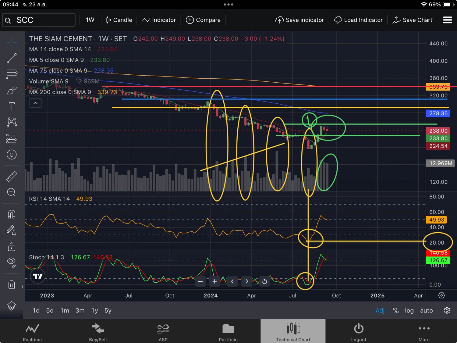457x343 pixels.
Task: Open the forecasting and position tools
Action: [12, 139]
